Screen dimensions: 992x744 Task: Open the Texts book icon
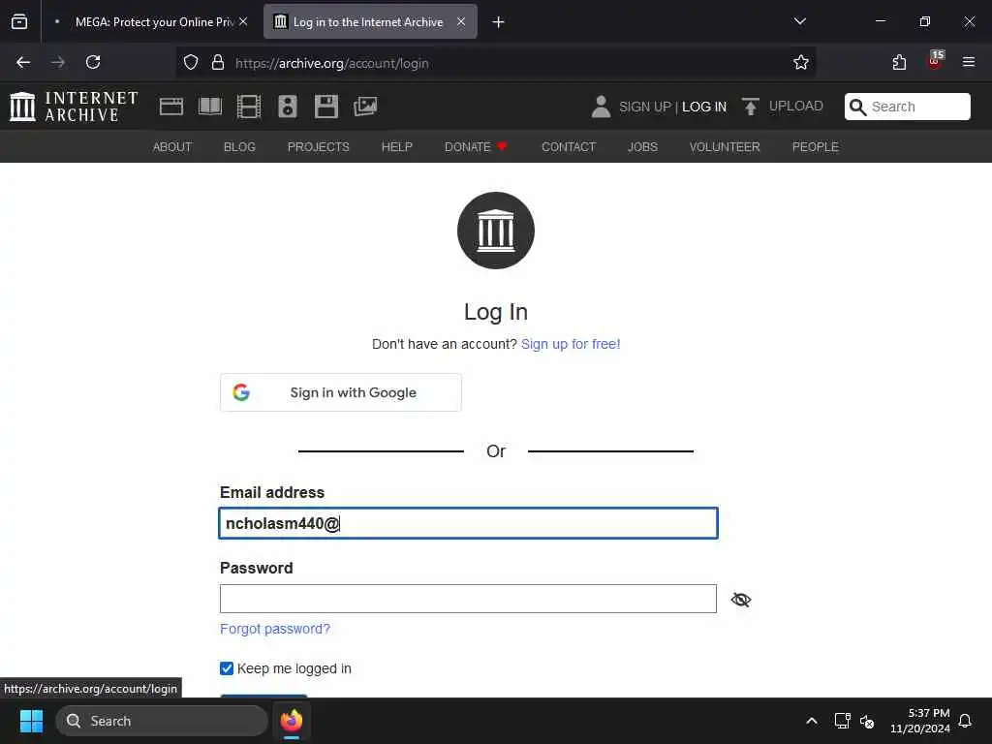(210, 107)
